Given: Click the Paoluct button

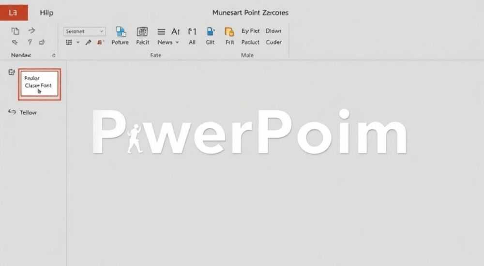Looking at the screenshot, I should pos(250,42).
